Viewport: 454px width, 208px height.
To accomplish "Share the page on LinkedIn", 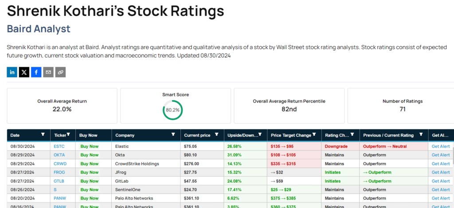I will point(12,72).
